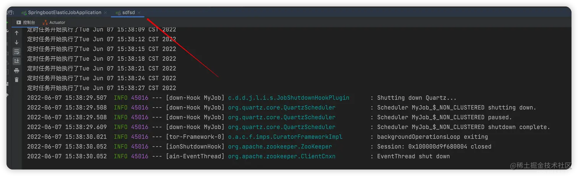Viewport: 578px width, 176px height.
Task: Click org.apache.zookeeper.ZooKeeper logger text
Action: coord(280,147)
